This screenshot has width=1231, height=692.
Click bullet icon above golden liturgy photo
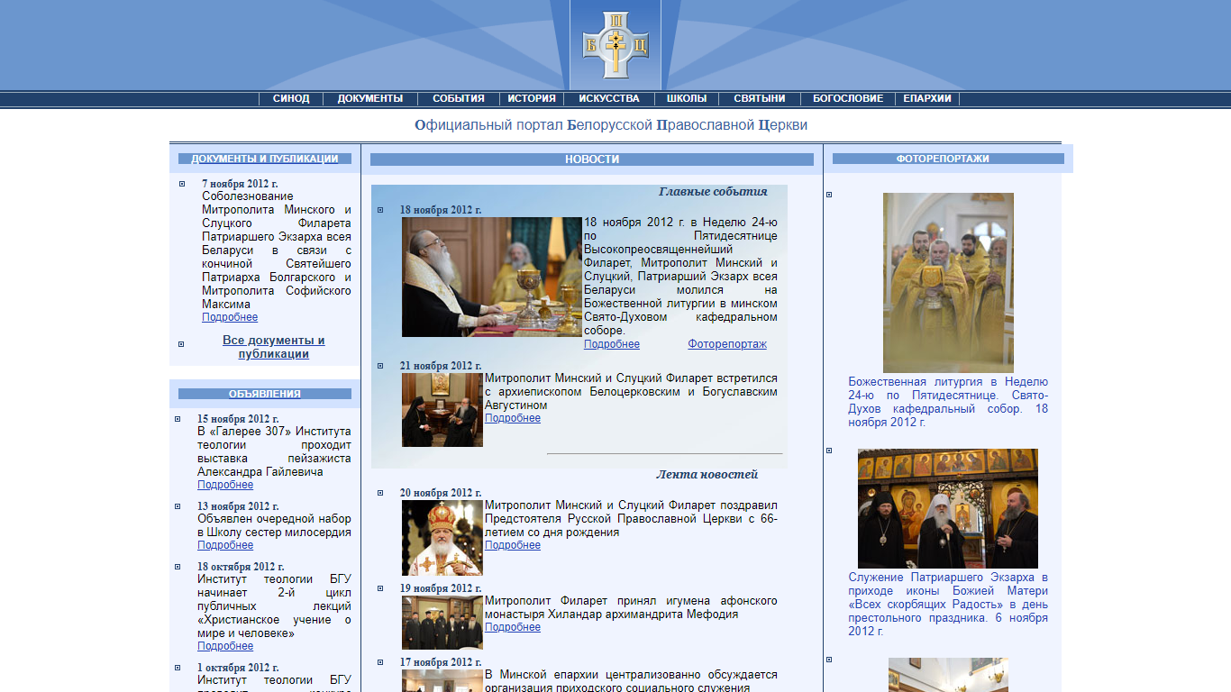[829, 195]
